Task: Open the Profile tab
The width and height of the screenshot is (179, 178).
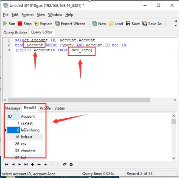Action: [x=45, y=108]
